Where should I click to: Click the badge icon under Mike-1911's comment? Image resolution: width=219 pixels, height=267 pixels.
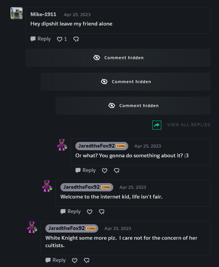76,39
